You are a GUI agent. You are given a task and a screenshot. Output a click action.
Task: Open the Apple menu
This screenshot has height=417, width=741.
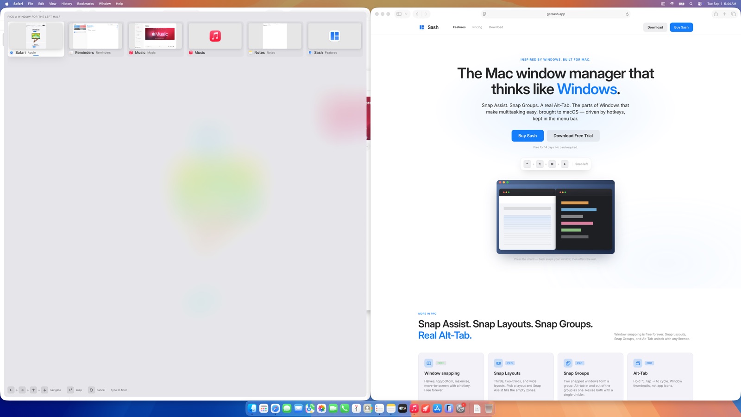point(6,4)
